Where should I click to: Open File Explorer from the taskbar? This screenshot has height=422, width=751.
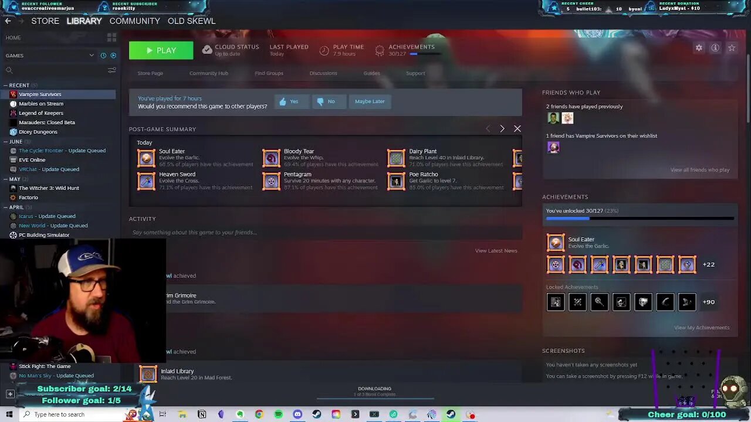182,414
